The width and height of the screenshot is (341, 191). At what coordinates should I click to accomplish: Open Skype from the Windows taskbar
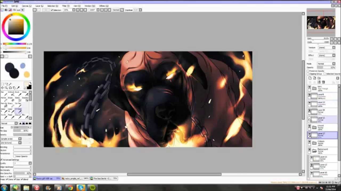(81, 188)
